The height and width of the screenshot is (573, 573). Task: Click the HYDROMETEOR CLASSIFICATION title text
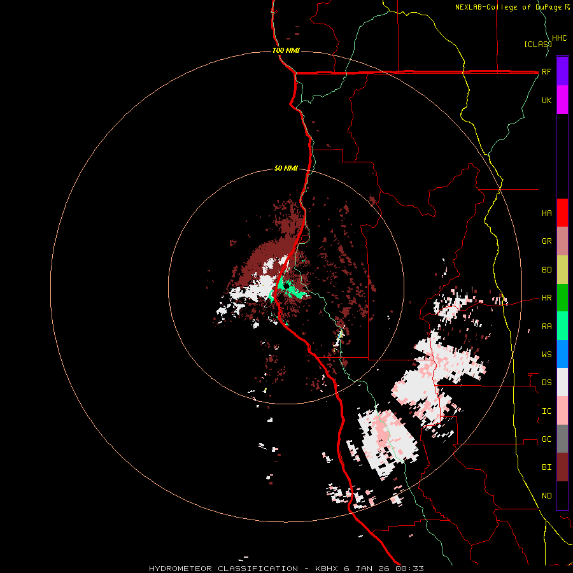pos(223,569)
